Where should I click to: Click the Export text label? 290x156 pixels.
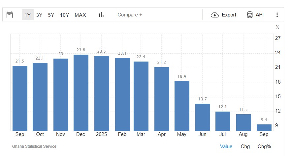pyautogui.click(x=229, y=15)
